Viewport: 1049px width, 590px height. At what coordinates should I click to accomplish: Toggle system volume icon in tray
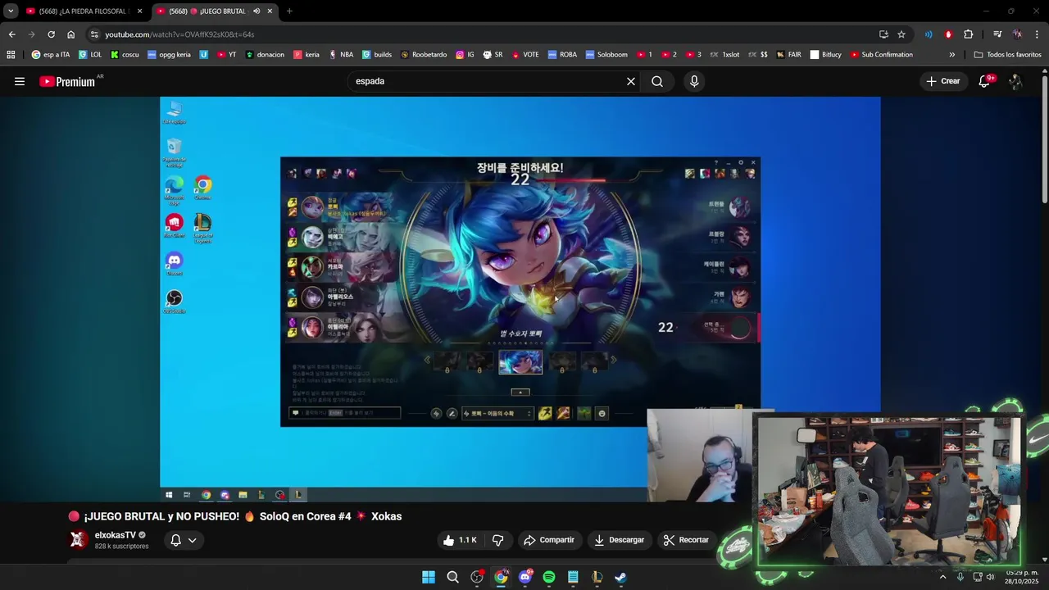[990, 577]
